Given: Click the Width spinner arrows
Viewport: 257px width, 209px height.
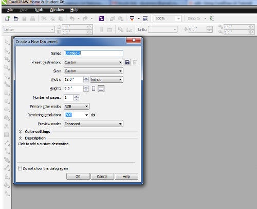Looking at the screenshot, I should pos(86,80).
